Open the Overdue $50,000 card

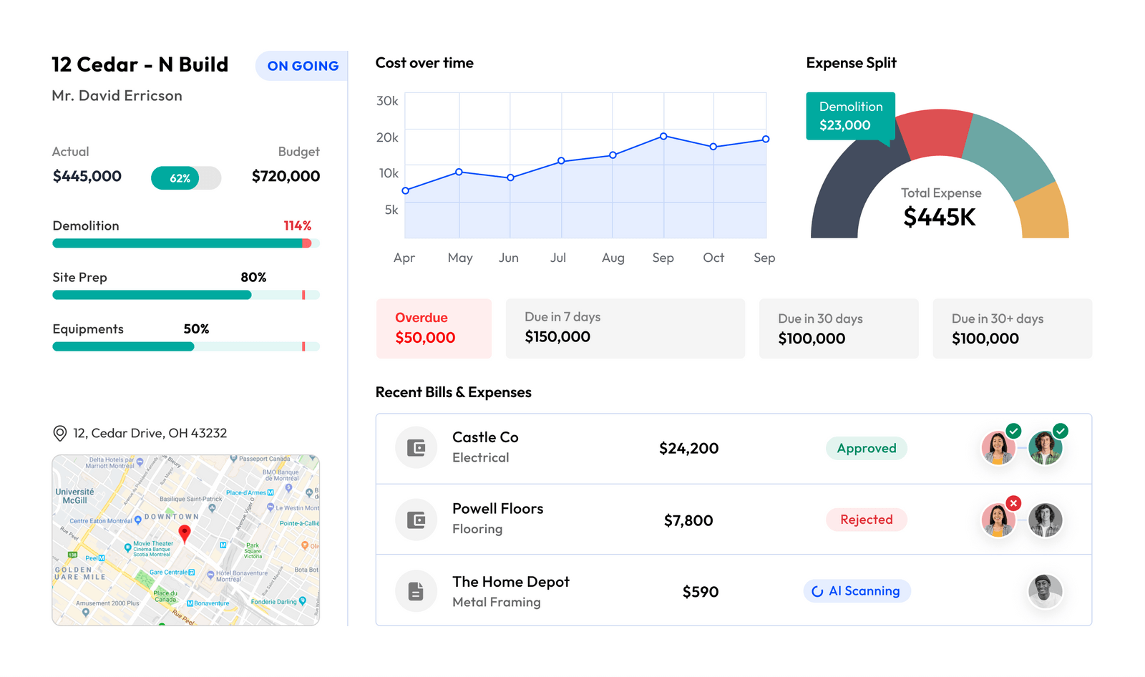pyautogui.click(x=434, y=328)
